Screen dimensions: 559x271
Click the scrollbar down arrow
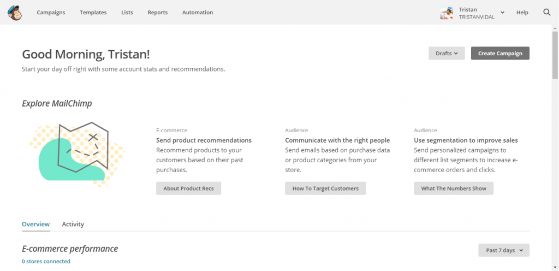coord(555,267)
